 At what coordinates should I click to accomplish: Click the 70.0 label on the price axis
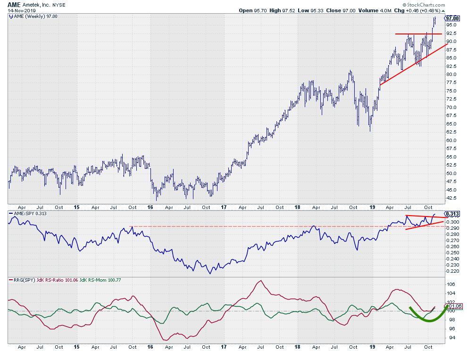pyautogui.click(x=451, y=107)
